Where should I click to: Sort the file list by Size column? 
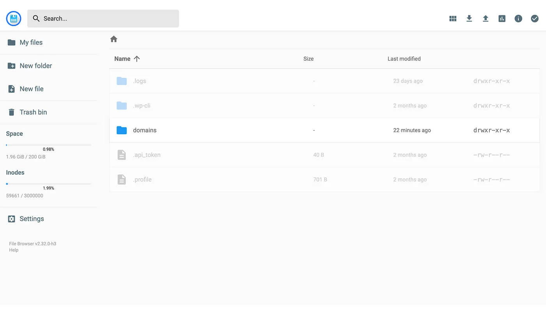(x=308, y=59)
